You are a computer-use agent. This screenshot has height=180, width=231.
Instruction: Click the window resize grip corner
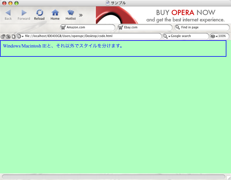point(229,178)
